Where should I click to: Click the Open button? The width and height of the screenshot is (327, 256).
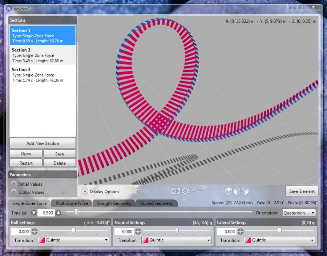pyautogui.click(x=26, y=154)
